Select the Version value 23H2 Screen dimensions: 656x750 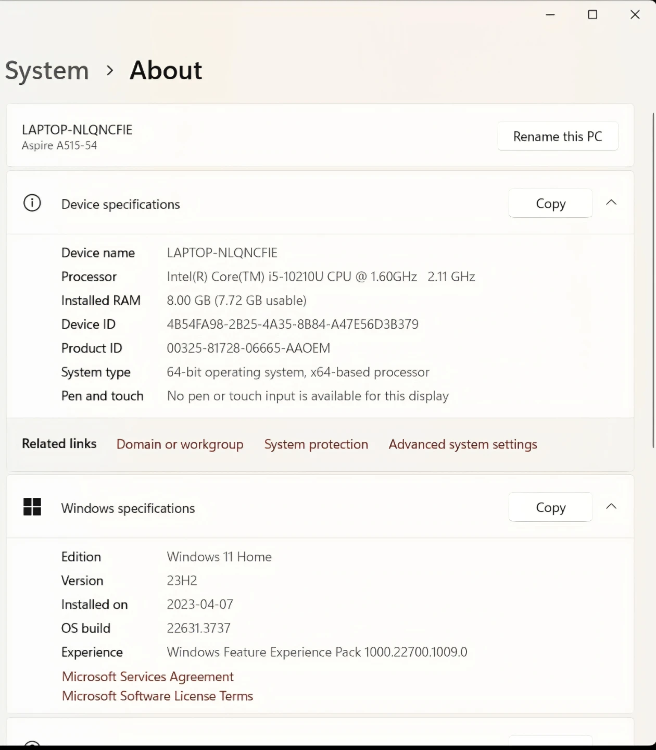coord(182,580)
